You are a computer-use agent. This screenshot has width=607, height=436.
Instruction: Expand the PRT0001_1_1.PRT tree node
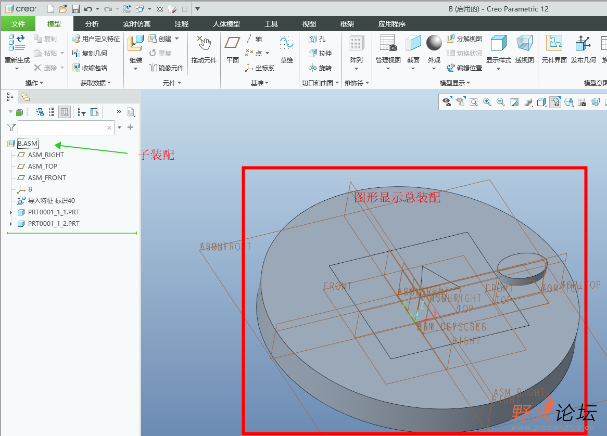[11, 212]
